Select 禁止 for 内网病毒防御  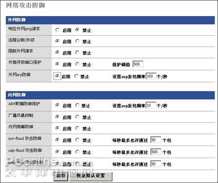pos(78,128)
